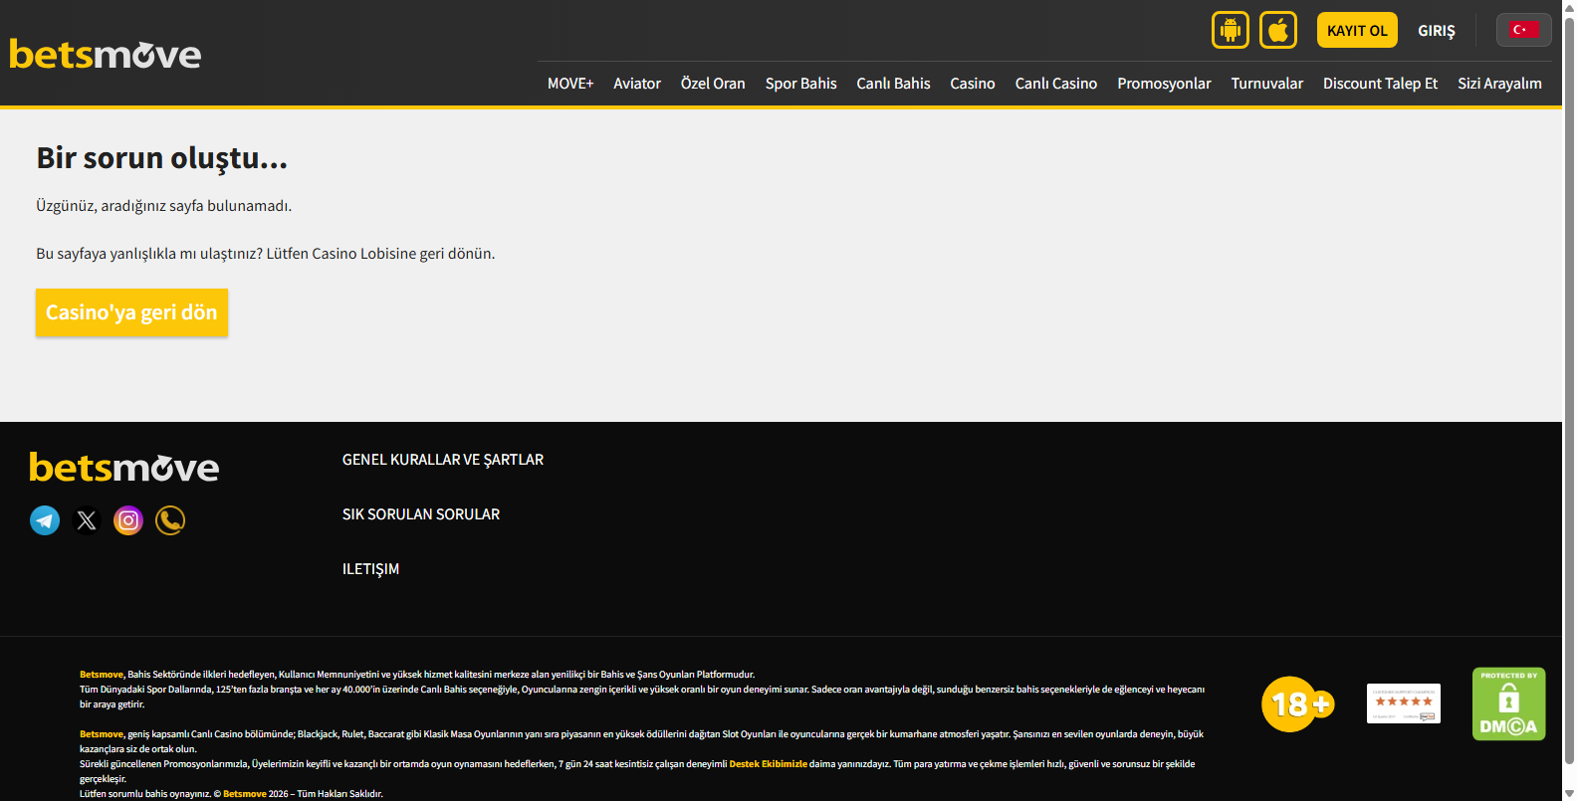Image resolution: width=1577 pixels, height=801 pixels.
Task: Open the DMCA protected badge
Action: (1509, 703)
